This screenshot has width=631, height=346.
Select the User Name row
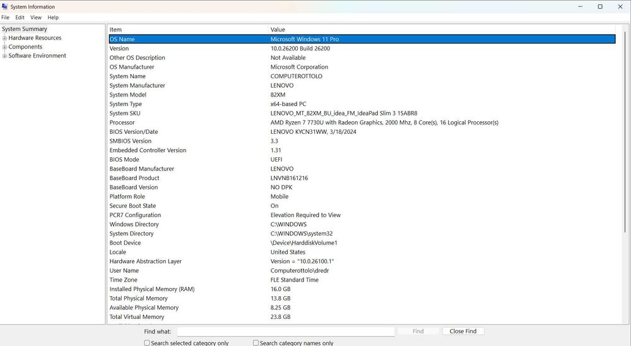click(362, 271)
